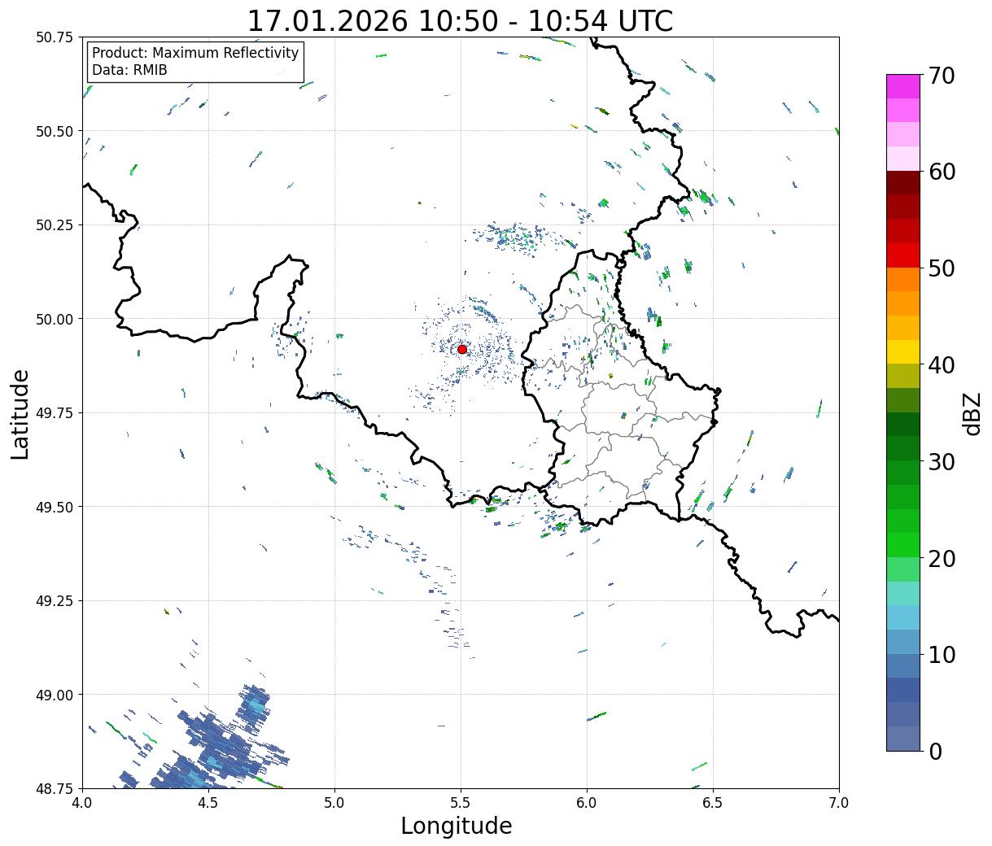Click the longitude tick label 5.5
Viewport: 992px width, 846px height.
[461, 803]
